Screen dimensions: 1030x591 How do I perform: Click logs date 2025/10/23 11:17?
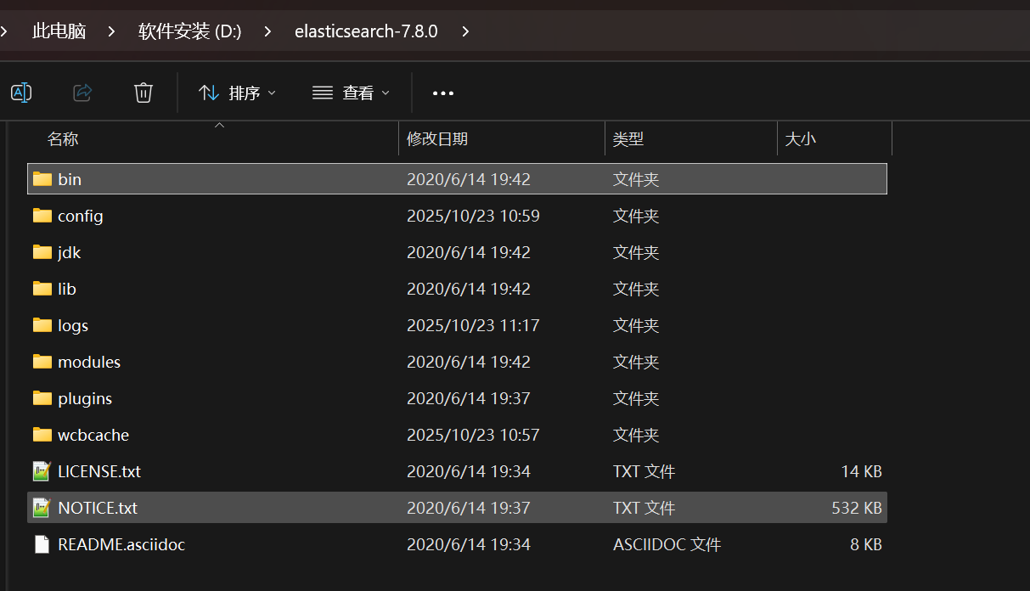tap(473, 325)
